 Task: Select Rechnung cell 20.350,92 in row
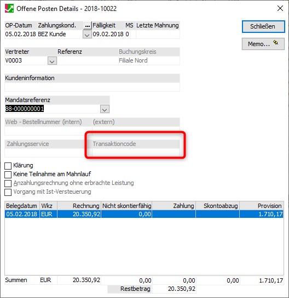79,214
